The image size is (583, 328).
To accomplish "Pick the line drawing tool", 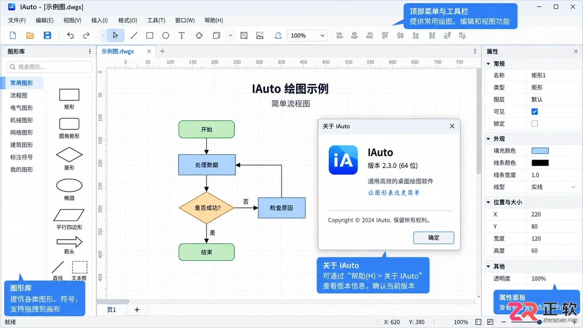I will [x=134, y=36].
